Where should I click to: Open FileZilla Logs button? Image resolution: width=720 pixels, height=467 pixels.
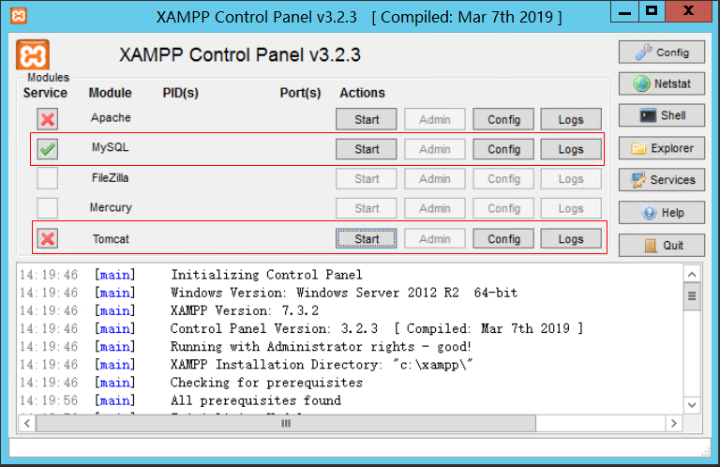click(x=571, y=179)
